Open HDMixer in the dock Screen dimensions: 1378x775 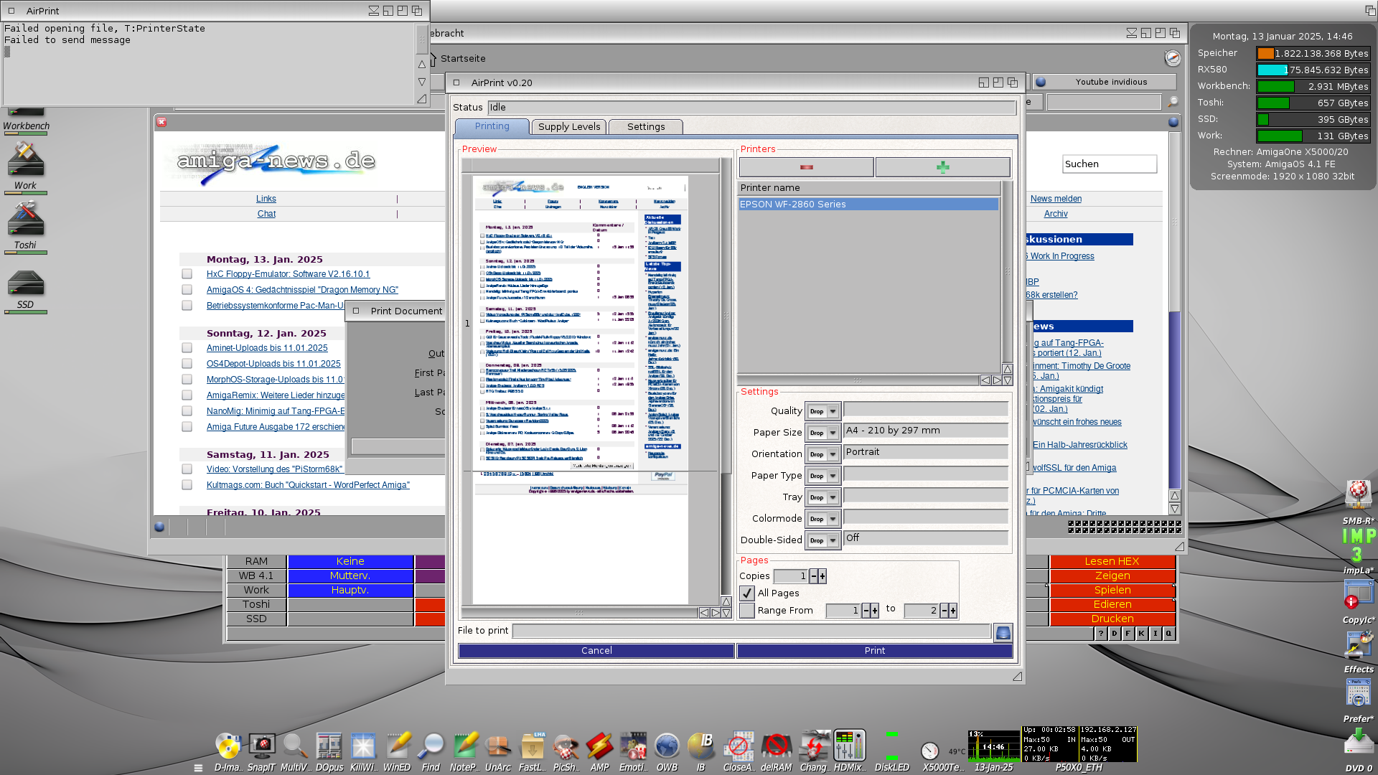point(850,746)
